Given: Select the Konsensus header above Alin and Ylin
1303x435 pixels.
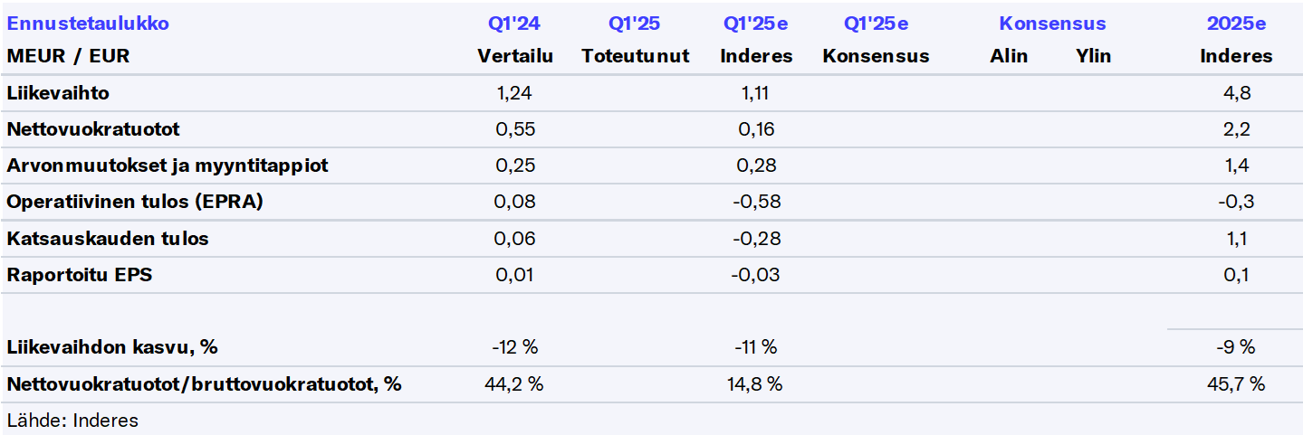Looking at the screenshot, I should point(1052,24).
